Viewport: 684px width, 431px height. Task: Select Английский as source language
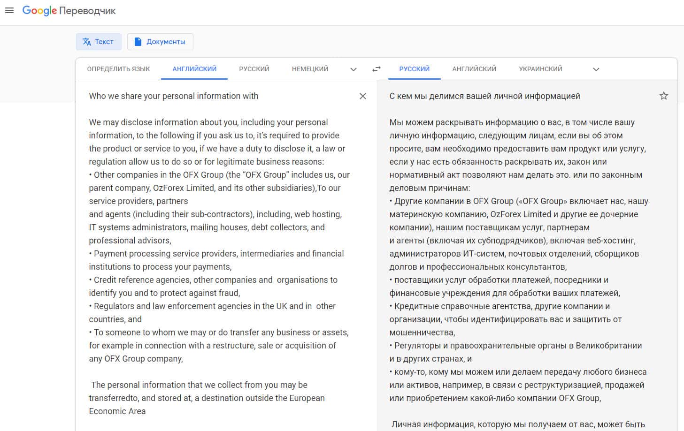click(x=194, y=69)
